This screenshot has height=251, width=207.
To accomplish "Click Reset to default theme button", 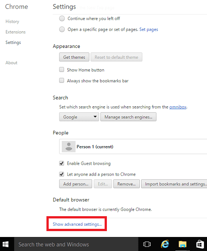I will pos(116,57).
